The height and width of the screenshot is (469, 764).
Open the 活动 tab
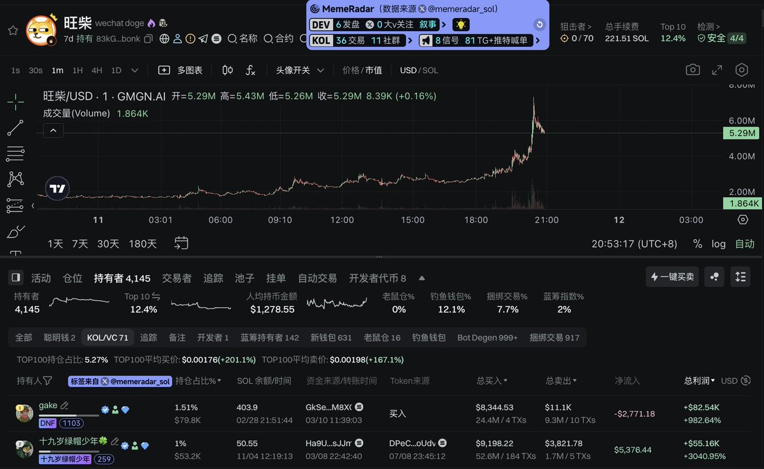(x=41, y=278)
